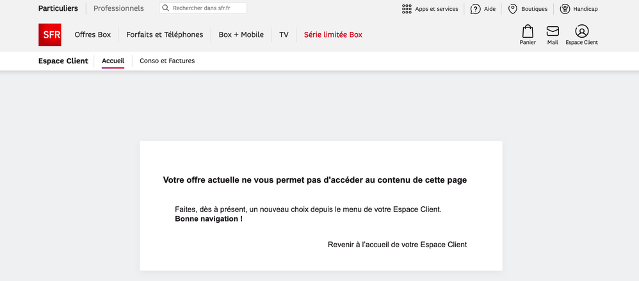639x281 pixels.
Task: Open the Handicap accessibility icon
Action: tap(565, 9)
